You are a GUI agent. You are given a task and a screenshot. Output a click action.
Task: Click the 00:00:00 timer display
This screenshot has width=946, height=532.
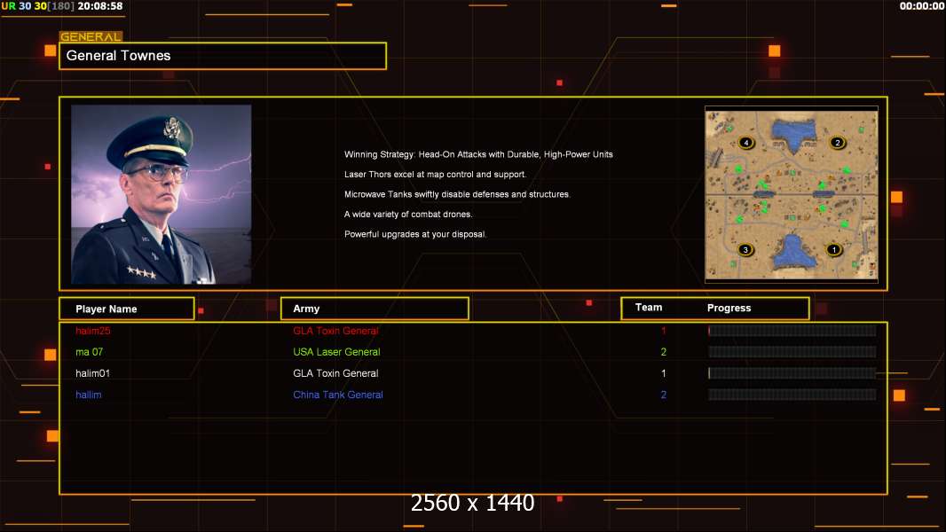click(921, 6)
